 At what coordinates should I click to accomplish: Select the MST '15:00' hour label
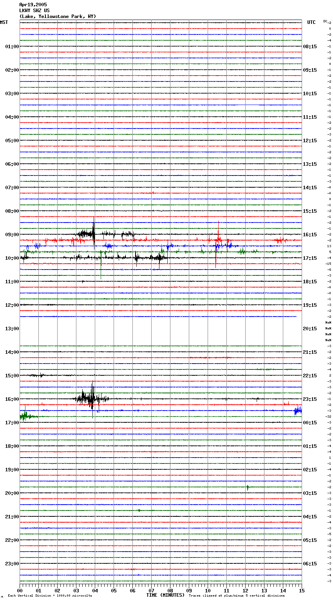[12, 376]
